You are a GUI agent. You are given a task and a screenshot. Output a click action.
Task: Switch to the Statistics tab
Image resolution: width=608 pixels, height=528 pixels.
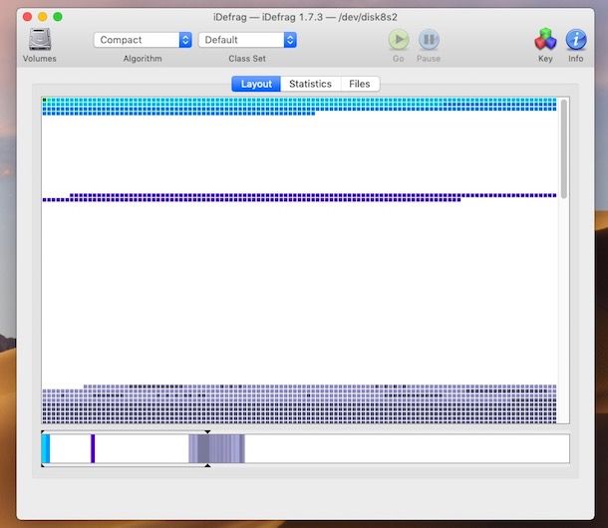pyautogui.click(x=310, y=84)
